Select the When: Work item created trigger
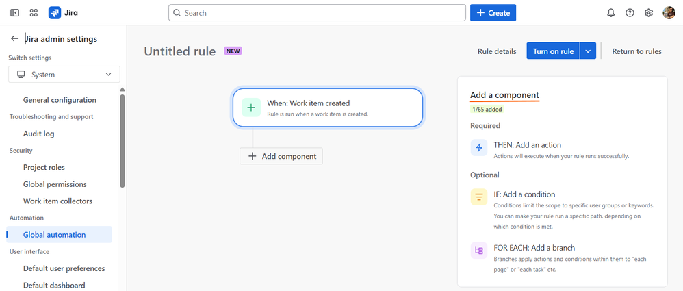Screen dimensions: 683x291 328,107
